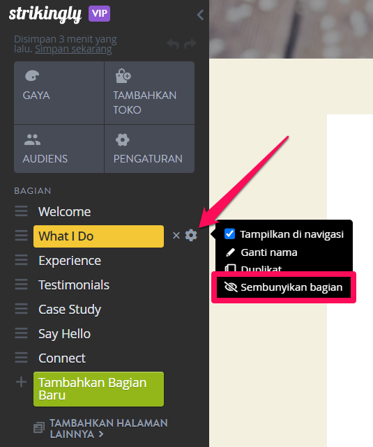Click the gear icon above PENGATURAN
This screenshot has height=447, width=373.
coord(123,140)
